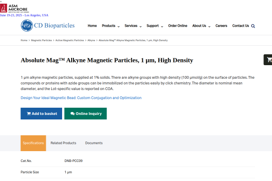Click the Home breadcrumb link

coord(24,40)
